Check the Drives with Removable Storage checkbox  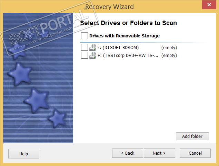tap(84, 36)
